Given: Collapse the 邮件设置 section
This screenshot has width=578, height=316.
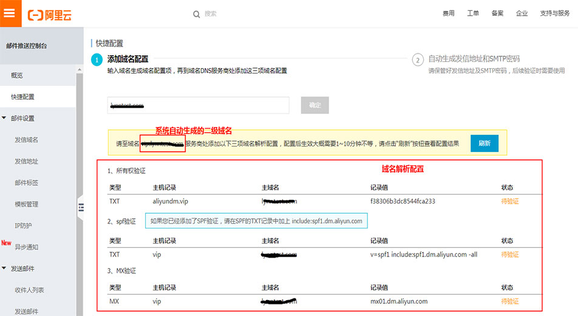Looking at the screenshot, I should (5, 118).
